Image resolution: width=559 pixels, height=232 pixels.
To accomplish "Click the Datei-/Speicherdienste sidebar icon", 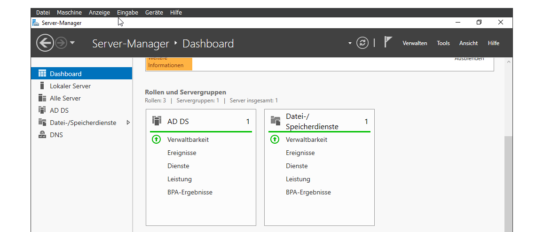I will click(x=42, y=122).
